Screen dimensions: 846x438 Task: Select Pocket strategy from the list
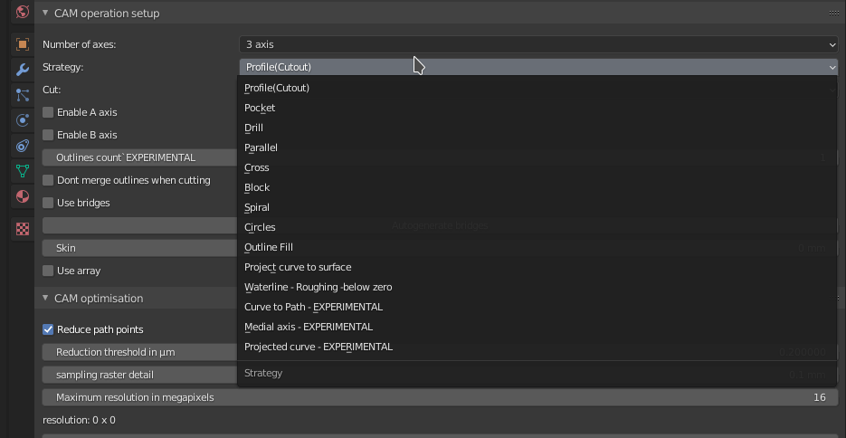pos(260,108)
